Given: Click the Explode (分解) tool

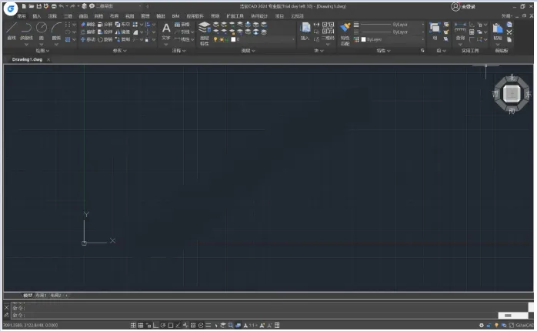Looking at the screenshot, I should tap(105, 25).
